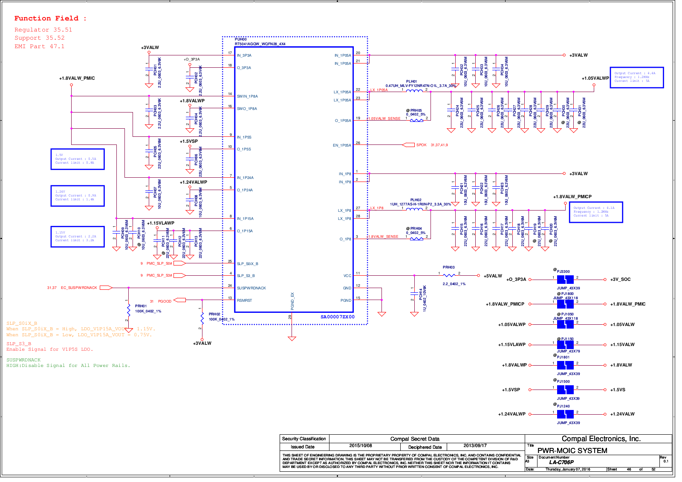Click the PJ1050 jumper symbol
The image size is (682, 482).
[x=565, y=324]
